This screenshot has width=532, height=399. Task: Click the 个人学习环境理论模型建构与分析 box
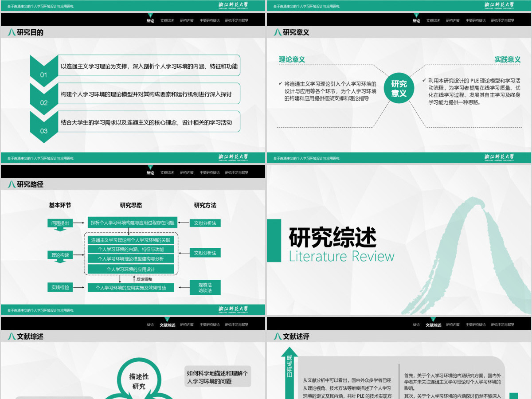pyautogui.click(x=131, y=258)
